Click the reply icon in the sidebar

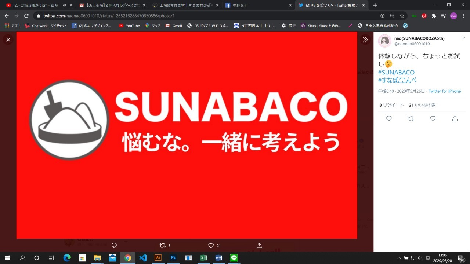tap(389, 118)
